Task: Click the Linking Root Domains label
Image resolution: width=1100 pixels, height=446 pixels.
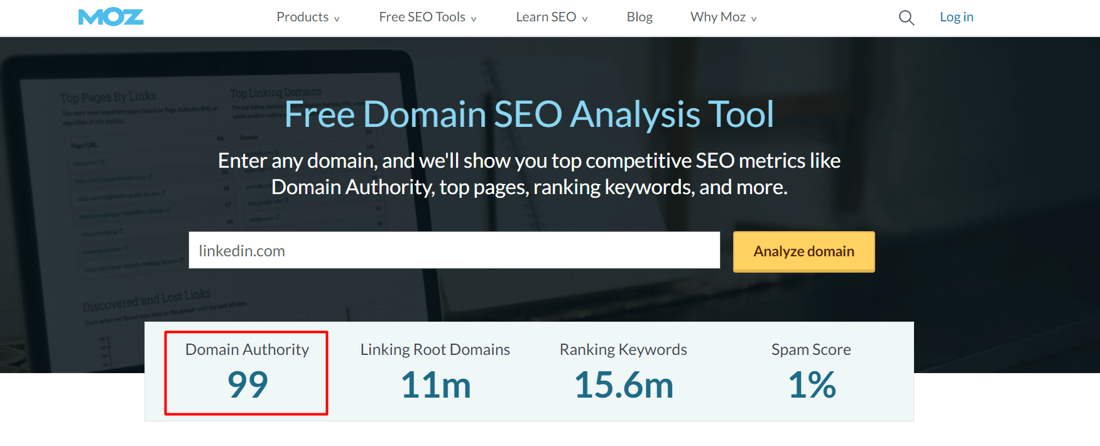Action: tap(435, 349)
